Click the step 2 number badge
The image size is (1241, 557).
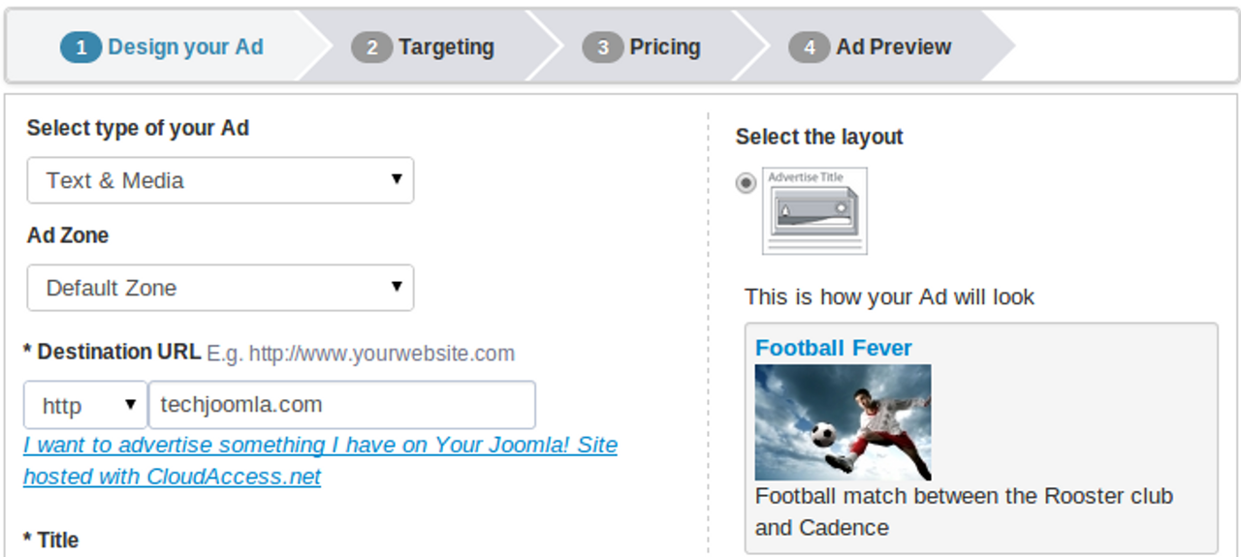(371, 47)
